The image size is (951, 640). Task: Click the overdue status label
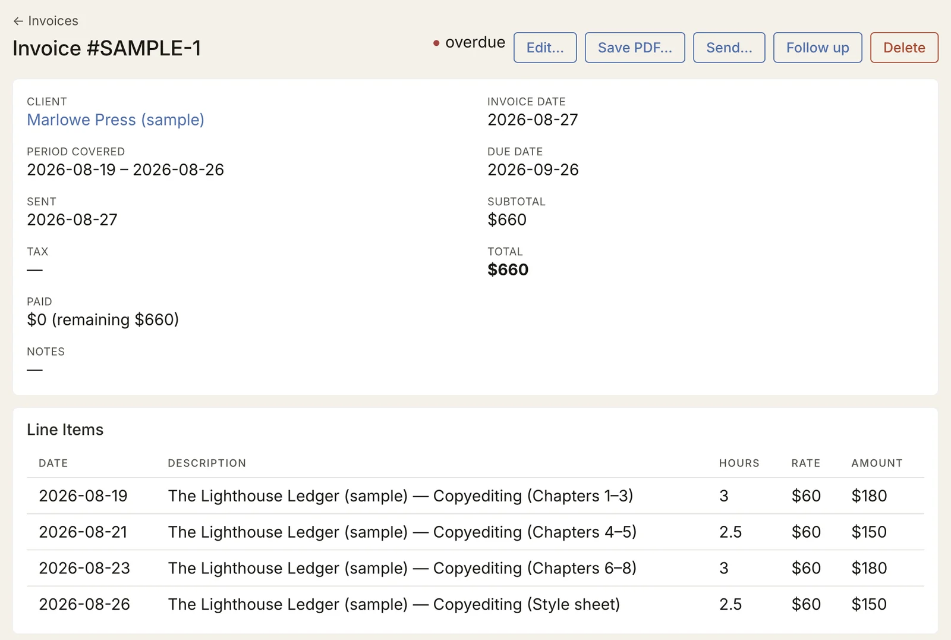coord(469,42)
